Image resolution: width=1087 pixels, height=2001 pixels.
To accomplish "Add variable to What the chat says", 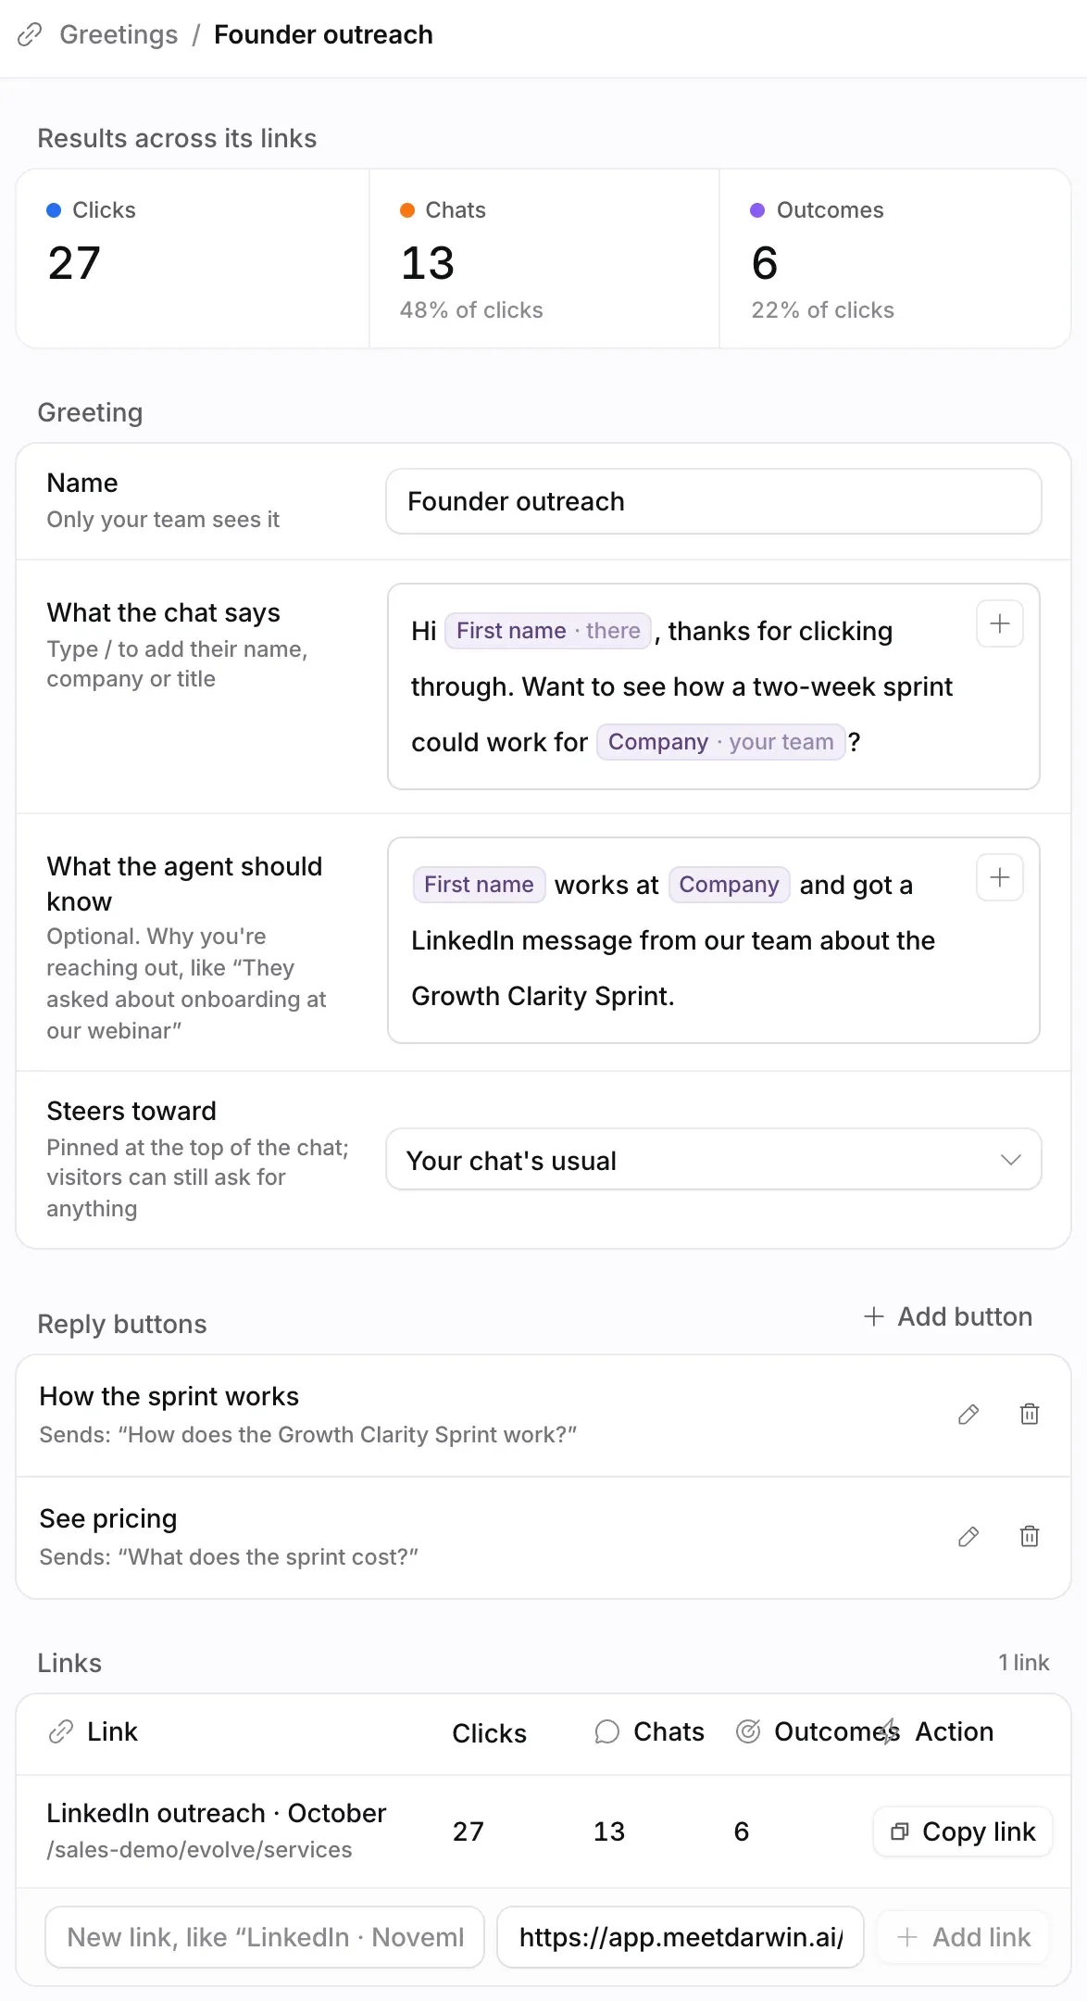I will [x=999, y=623].
